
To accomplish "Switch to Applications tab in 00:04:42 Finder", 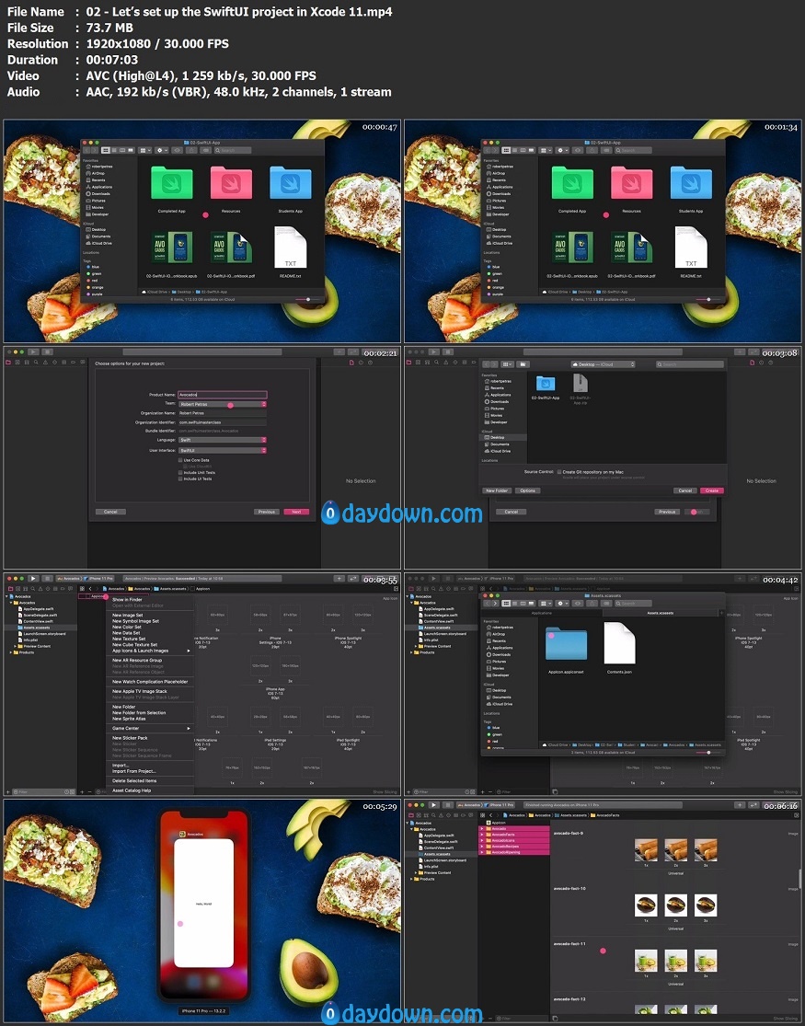I will (541, 613).
